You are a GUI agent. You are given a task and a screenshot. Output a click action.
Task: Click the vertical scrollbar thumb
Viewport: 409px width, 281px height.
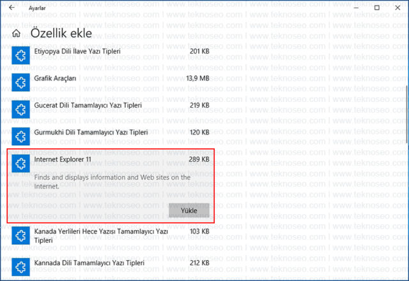(x=407, y=114)
